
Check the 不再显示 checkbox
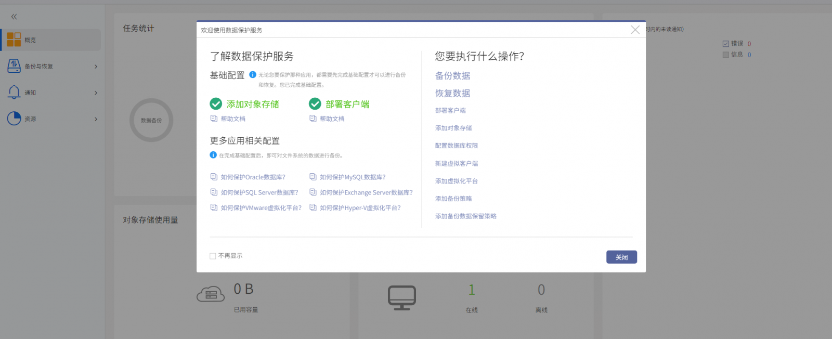pos(213,256)
